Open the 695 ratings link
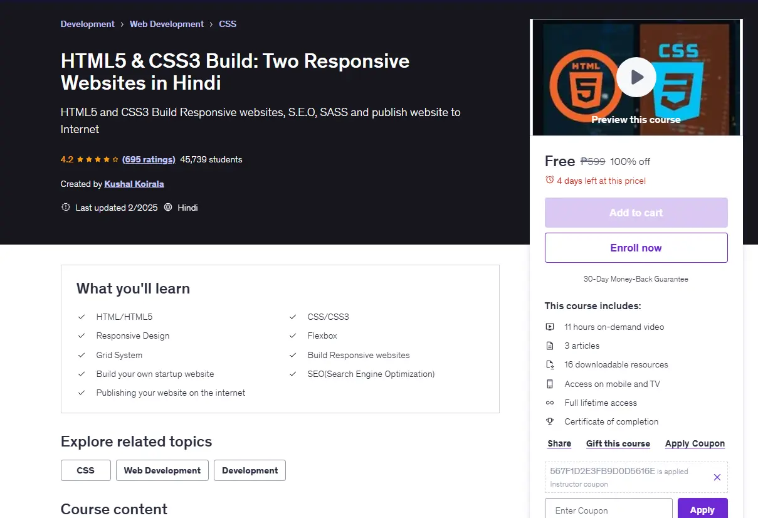Viewport: 758px width, 518px height. [x=149, y=159]
